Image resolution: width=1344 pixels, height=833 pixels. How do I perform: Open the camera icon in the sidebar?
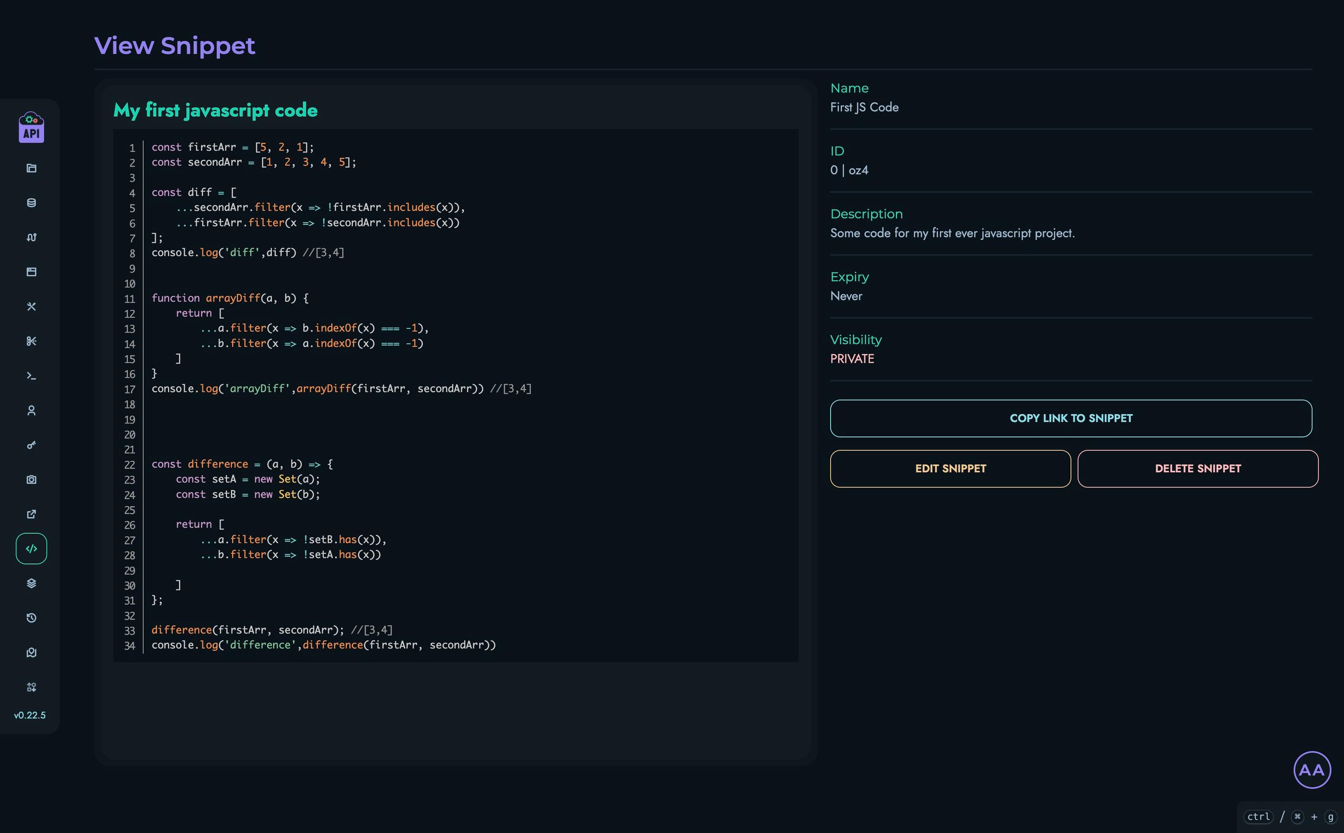[x=31, y=479]
